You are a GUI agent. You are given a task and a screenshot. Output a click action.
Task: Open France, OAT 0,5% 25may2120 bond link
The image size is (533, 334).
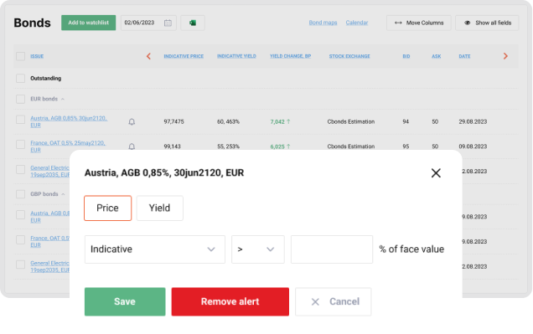point(68,146)
